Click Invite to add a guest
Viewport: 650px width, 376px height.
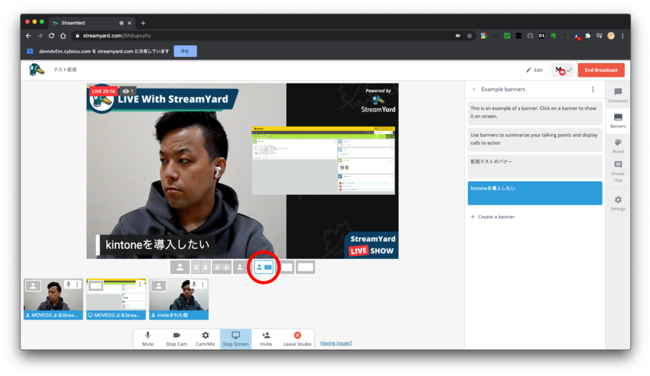tap(266, 339)
